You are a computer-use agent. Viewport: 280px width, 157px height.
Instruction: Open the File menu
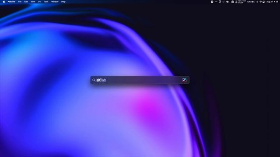click(x=20, y=2)
